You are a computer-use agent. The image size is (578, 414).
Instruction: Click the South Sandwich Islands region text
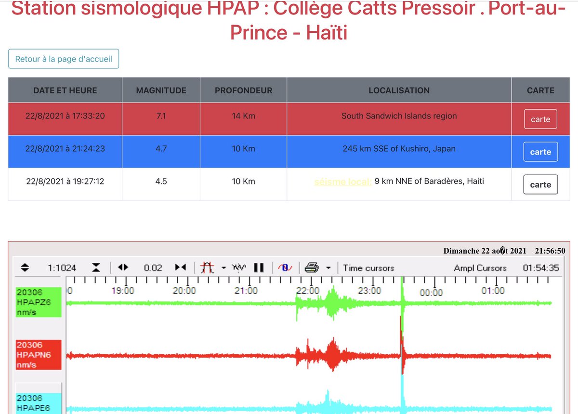click(399, 116)
